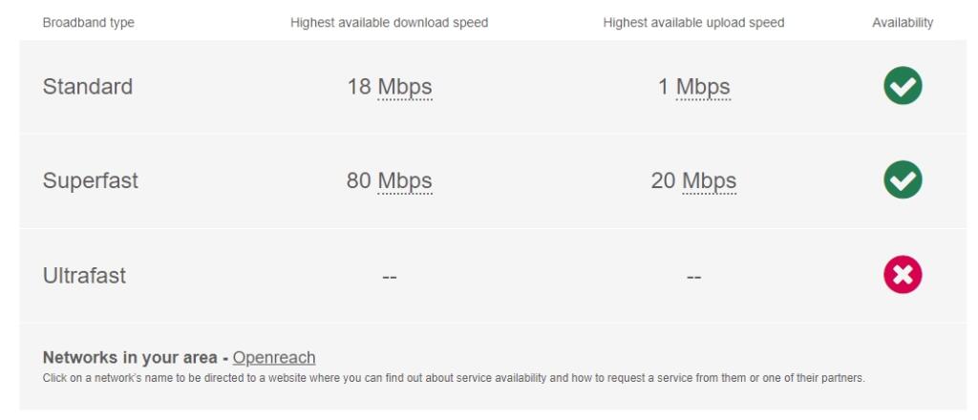Click Mbps abbreviation next to 1 upload

click(703, 87)
